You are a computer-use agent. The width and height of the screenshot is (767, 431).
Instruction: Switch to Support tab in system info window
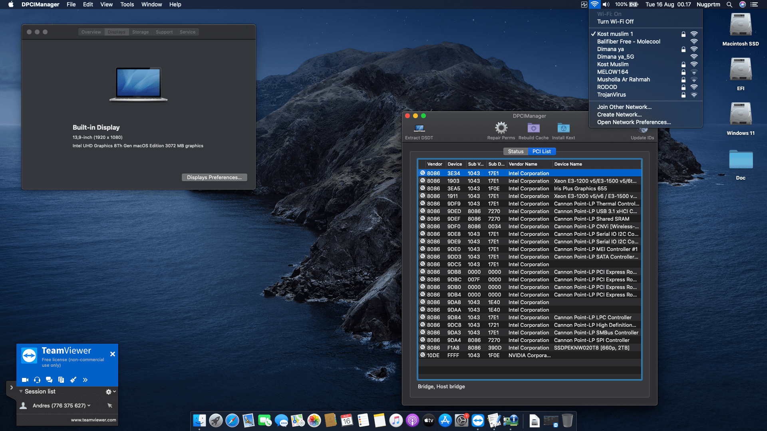pos(164,32)
